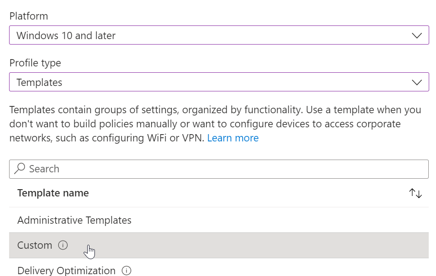Select the Administrative Templates row
Image resolution: width=436 pixels, height=276 pixels.
(x=74, y=220)
